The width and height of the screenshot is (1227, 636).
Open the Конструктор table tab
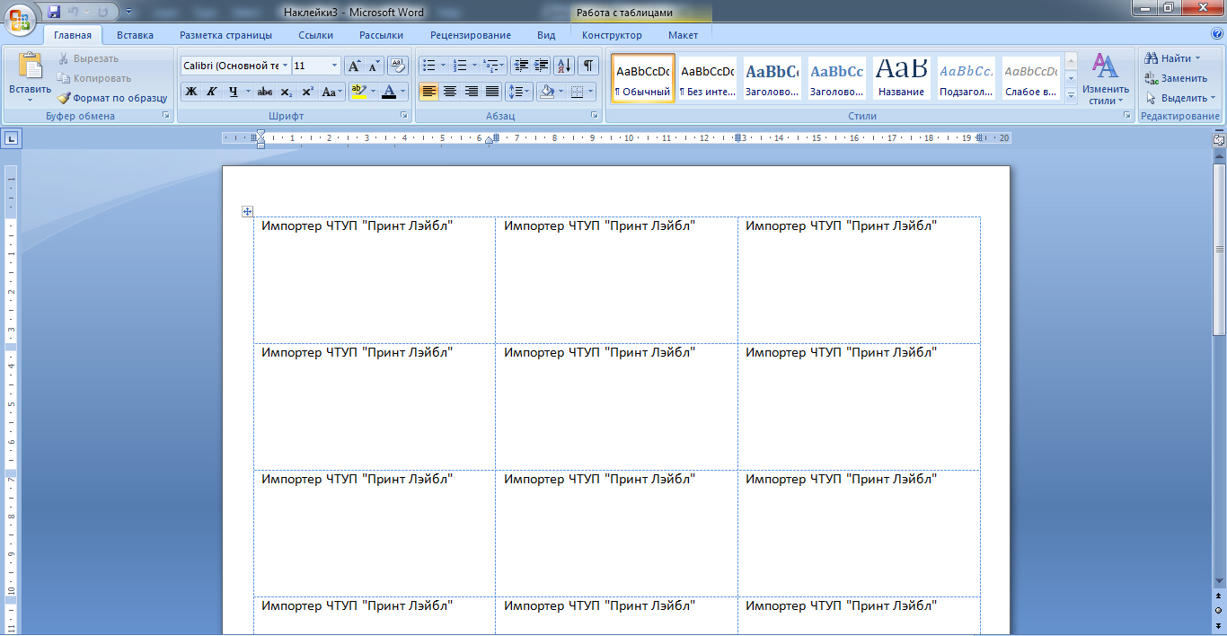(612, 35)
